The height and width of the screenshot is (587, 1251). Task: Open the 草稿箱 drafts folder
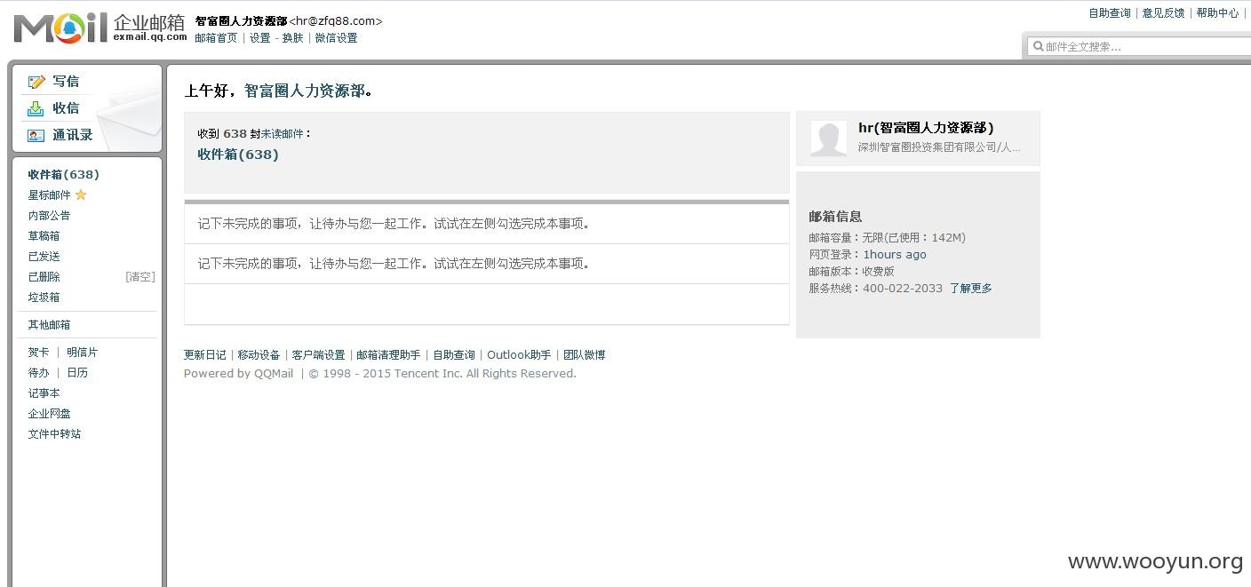pos(44,235)
